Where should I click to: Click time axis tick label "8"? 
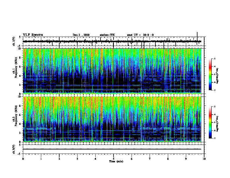tap(168, 159)
